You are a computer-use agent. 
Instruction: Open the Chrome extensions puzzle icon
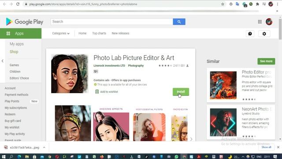point(257,4)
